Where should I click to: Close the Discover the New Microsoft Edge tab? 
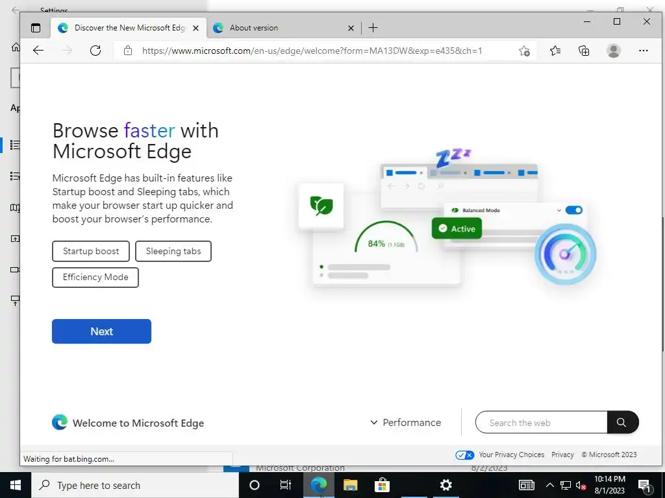click(x=195, y=28)
